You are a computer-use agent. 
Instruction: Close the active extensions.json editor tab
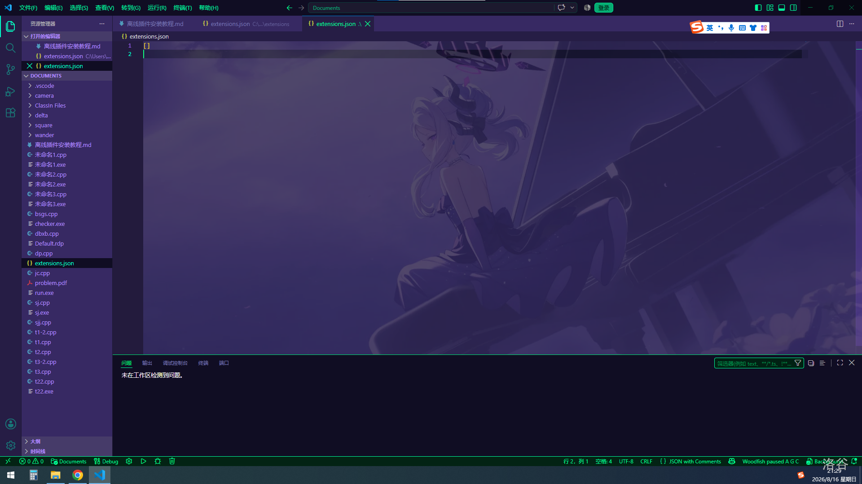368,24
